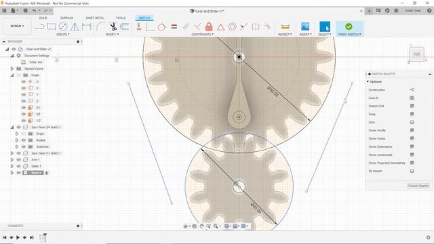Toggle the Show Points checkbox

[412, 138]
